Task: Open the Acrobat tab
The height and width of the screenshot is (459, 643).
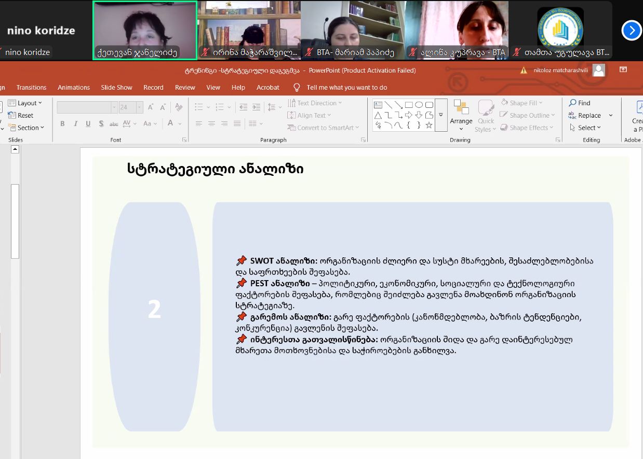Action: [268, 88]
